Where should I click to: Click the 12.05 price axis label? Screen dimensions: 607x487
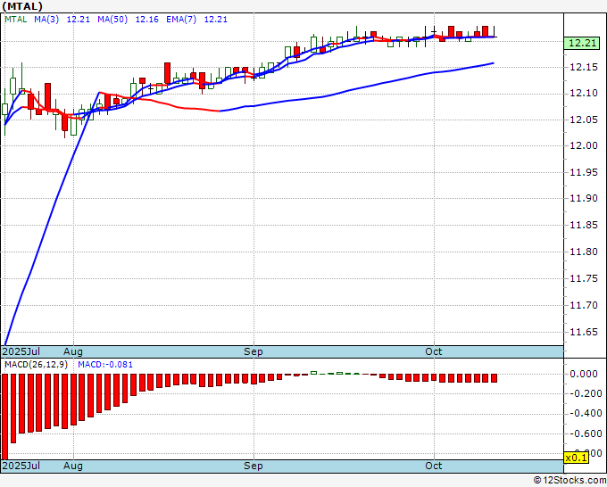tap(584, 120)
